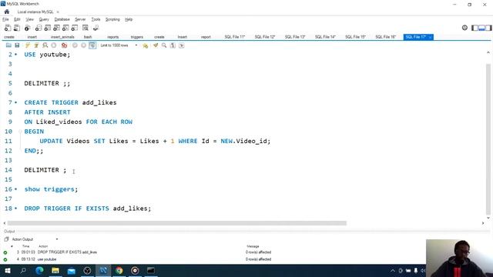This screenshot has height=277, width=493.
Task: Toggle autocommit mode button
Action: coord(92,45)
